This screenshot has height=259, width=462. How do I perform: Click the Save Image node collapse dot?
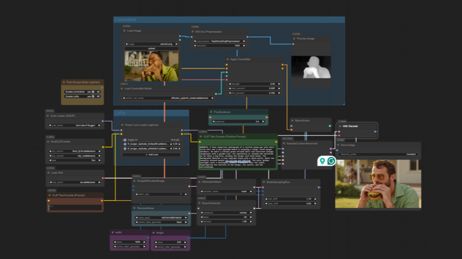pyautogui.click(x=338, y=145)
